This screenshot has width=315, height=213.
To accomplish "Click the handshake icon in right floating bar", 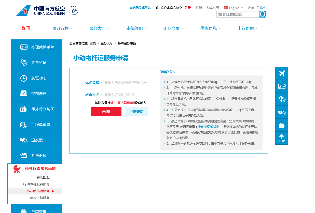I will 282,112.
